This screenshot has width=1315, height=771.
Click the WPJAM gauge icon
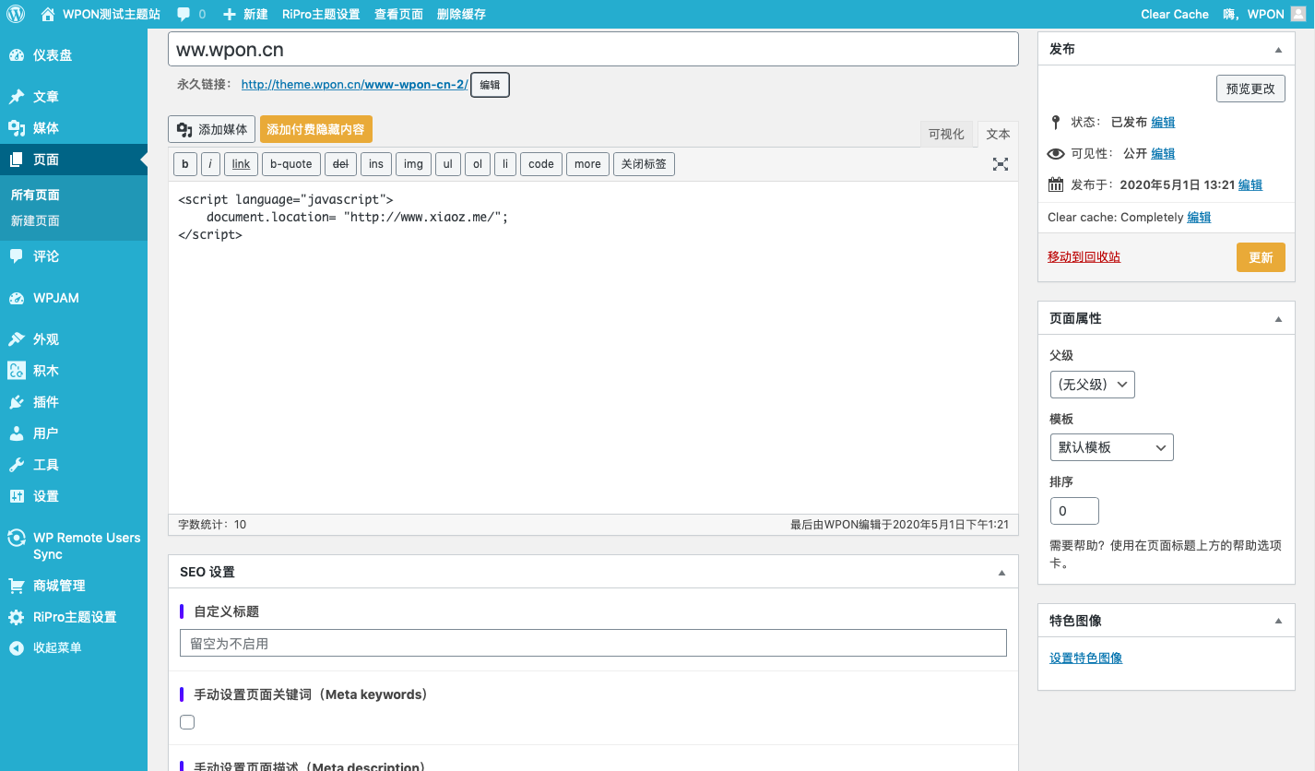[17, 298]
